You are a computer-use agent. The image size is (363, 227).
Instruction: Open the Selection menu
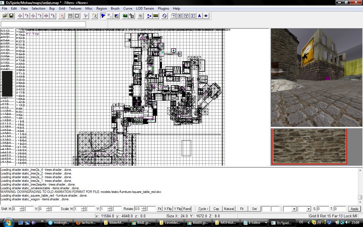click(39, 9)
